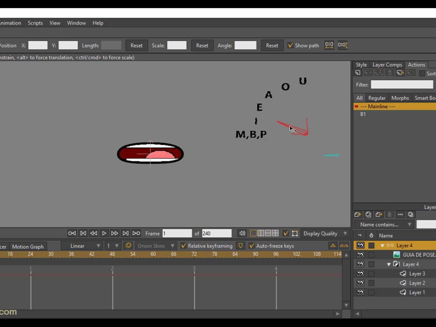The height and width of the screenshot is (327, 436).
Task: Switch to the Layer Comps tab
Action: click(x=387, y=65)
